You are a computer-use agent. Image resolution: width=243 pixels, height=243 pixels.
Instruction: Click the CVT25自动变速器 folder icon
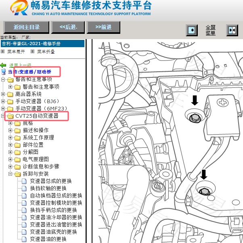(10, 116)
